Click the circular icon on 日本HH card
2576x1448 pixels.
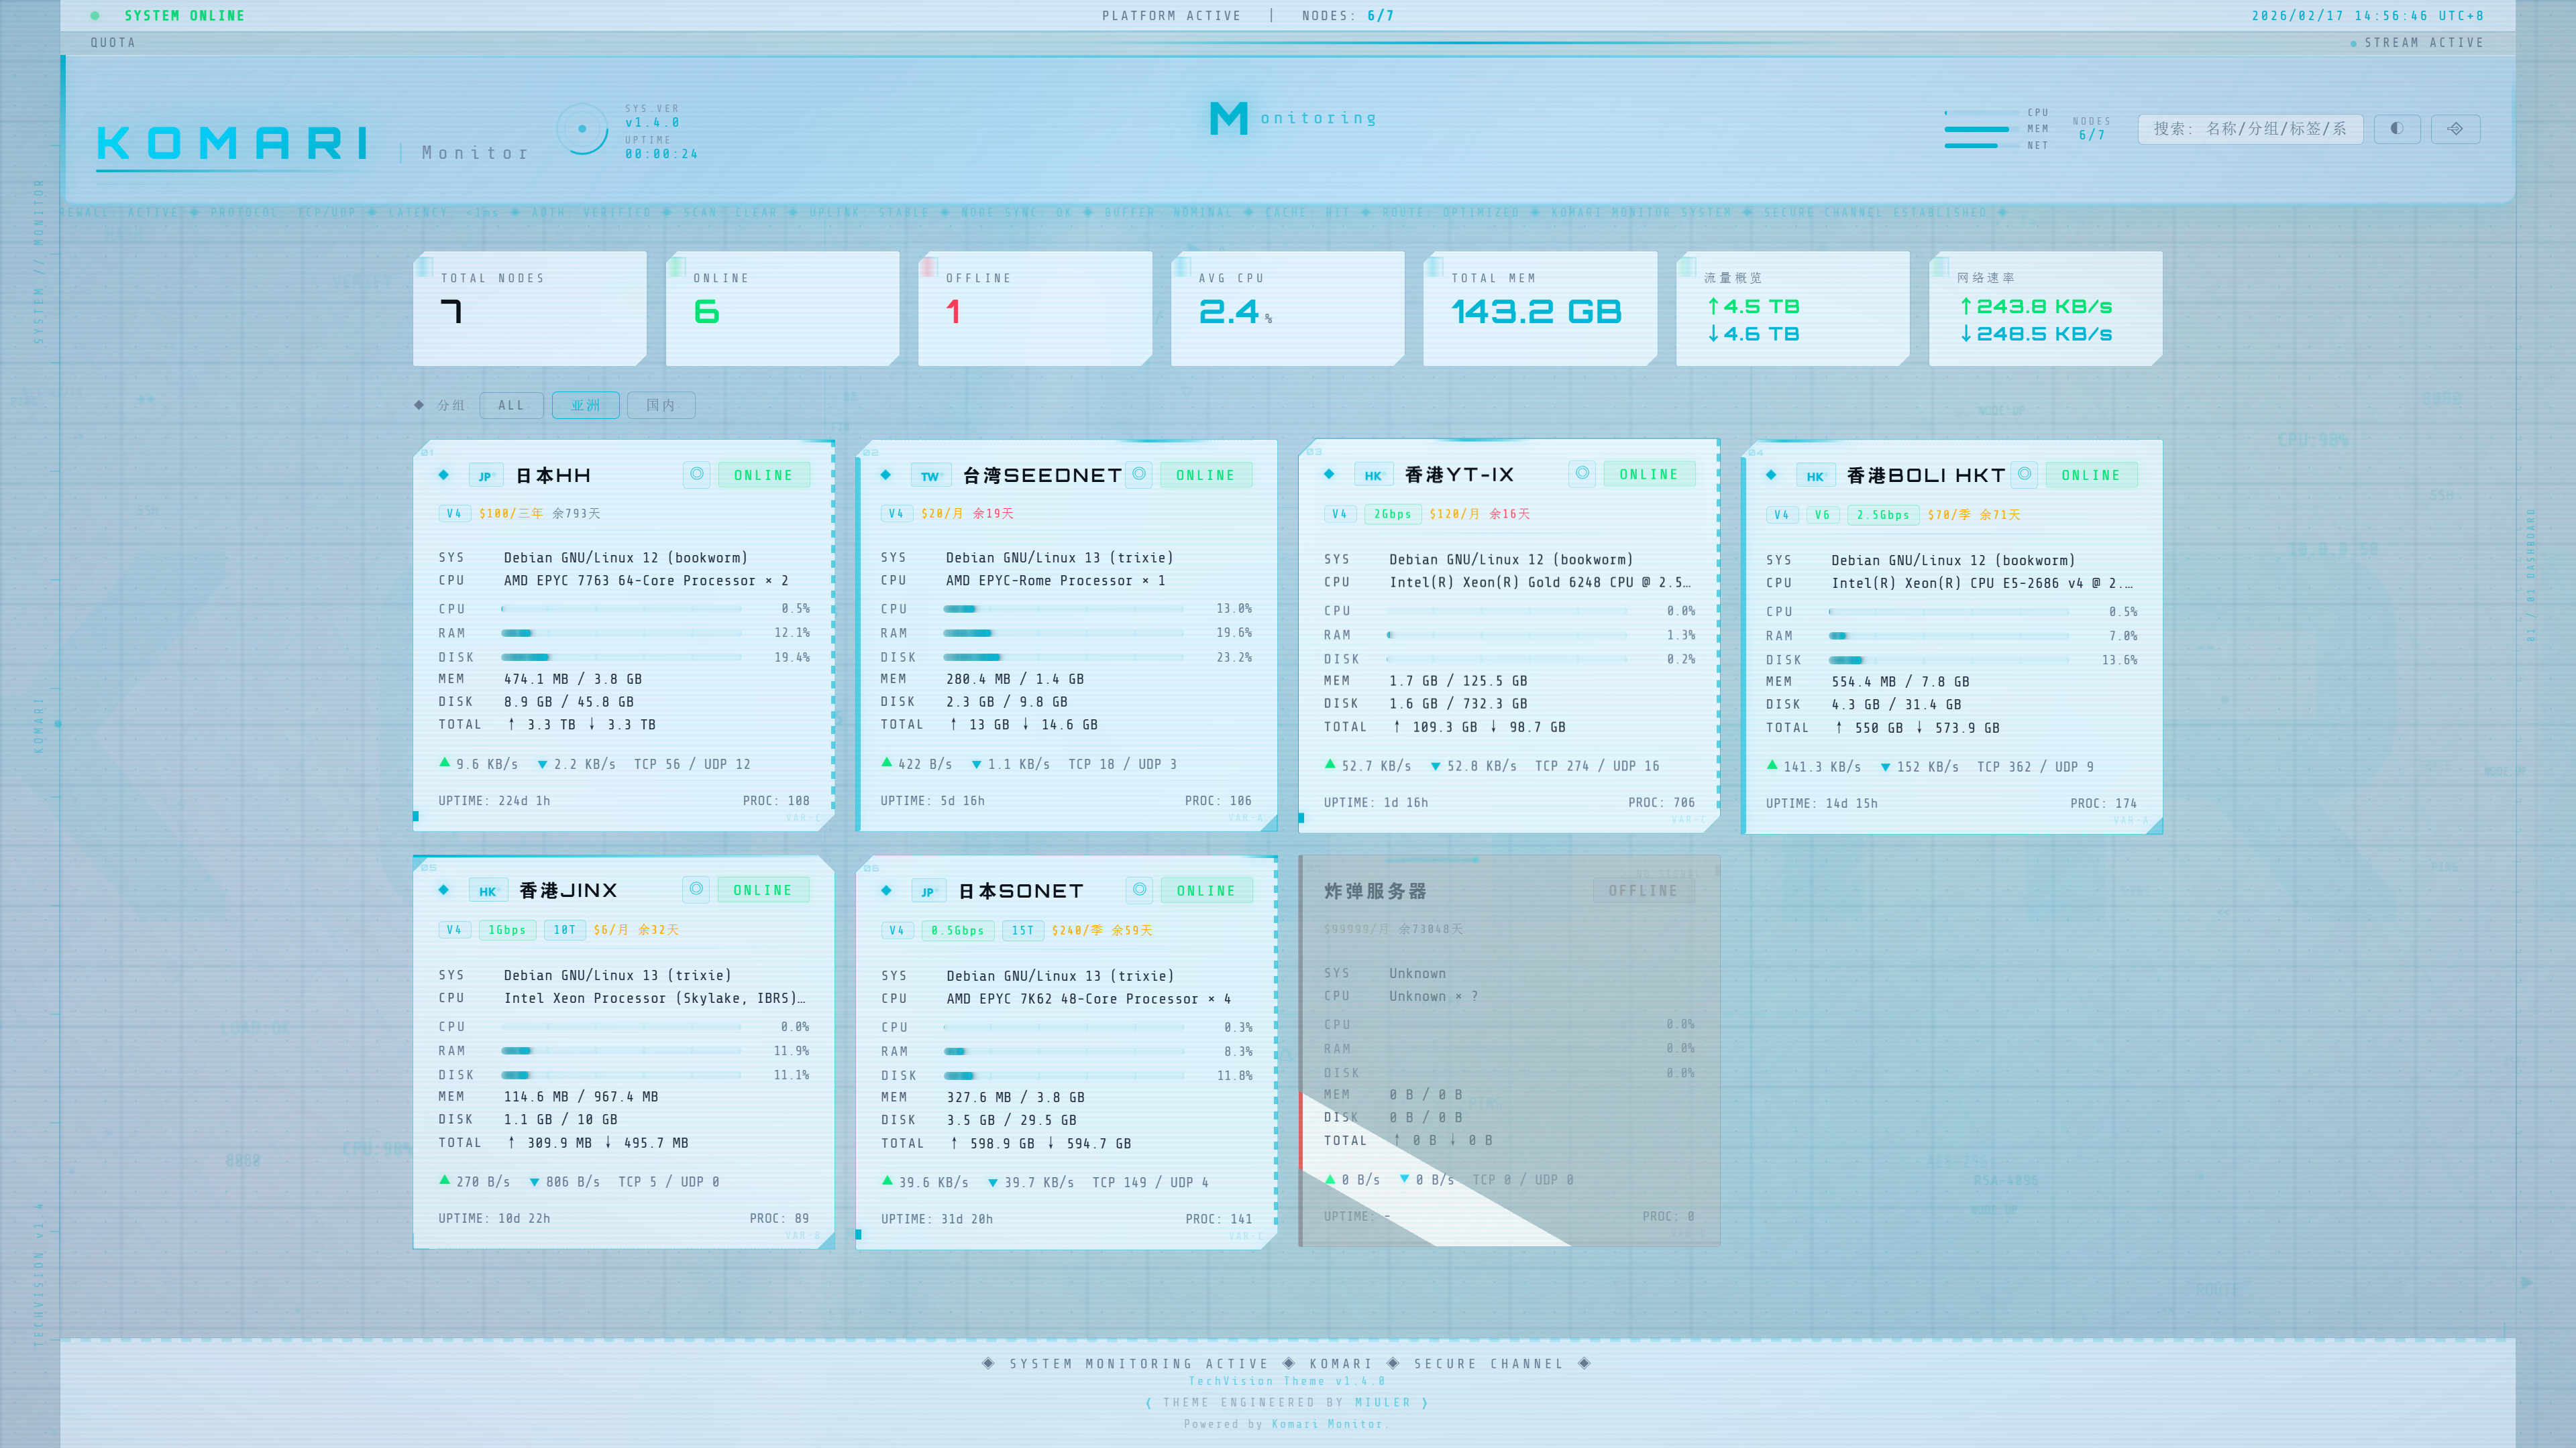(696, 475)
